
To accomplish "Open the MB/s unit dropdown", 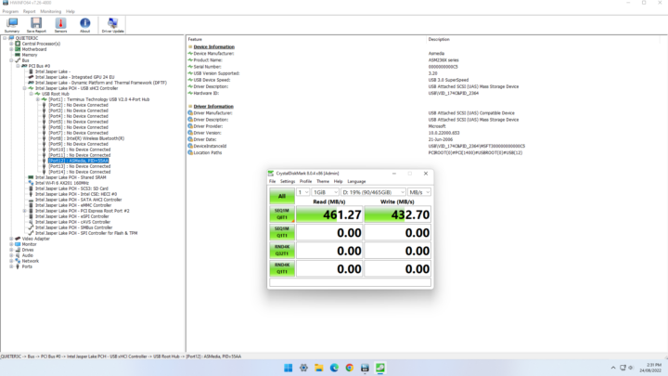I will click(419, 192).
